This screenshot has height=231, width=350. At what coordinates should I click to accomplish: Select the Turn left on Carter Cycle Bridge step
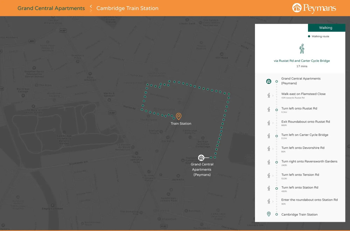tap(305, 135)
